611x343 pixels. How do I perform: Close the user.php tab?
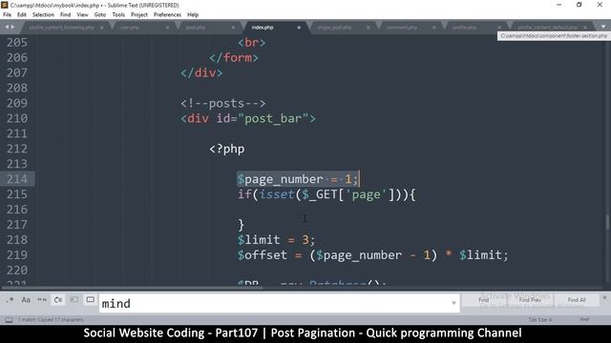coord(168,28)
